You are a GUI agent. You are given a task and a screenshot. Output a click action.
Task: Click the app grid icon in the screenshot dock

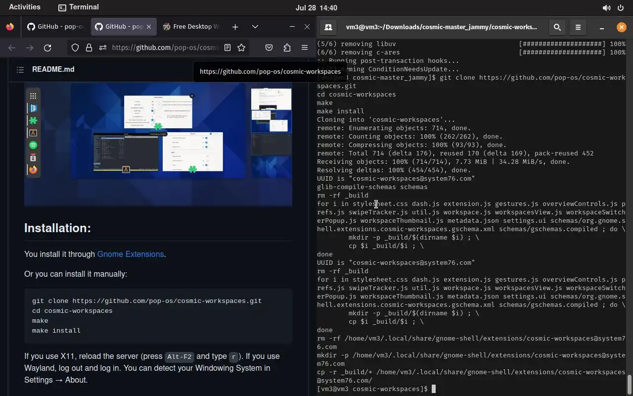click(x=33, y=96)
